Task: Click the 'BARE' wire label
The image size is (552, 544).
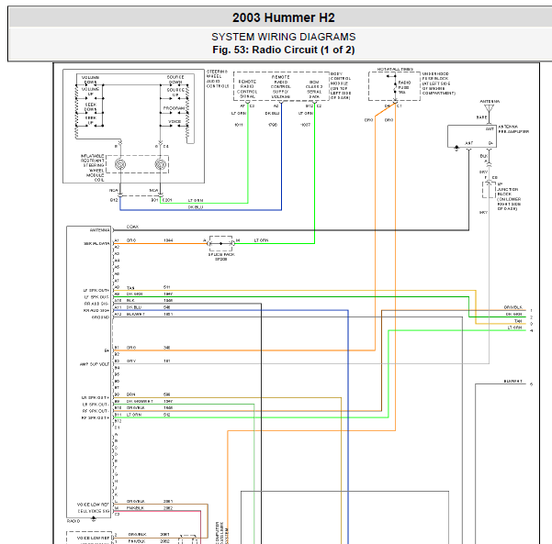Action: 481,117
